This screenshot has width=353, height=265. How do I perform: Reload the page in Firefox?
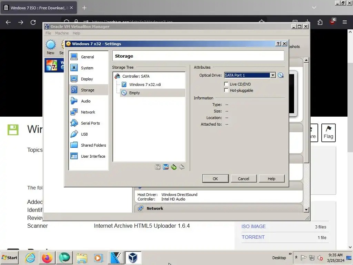(33, 22)
